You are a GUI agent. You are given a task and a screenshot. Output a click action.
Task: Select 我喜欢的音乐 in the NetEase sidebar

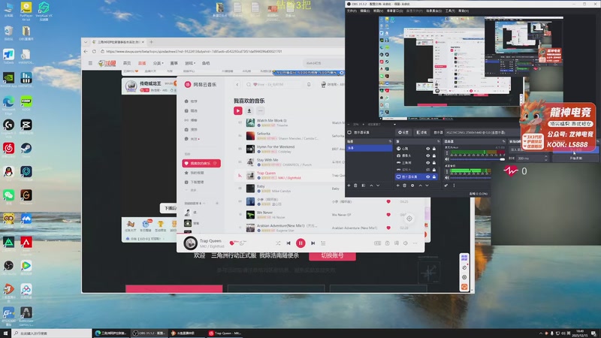point(201,163)
